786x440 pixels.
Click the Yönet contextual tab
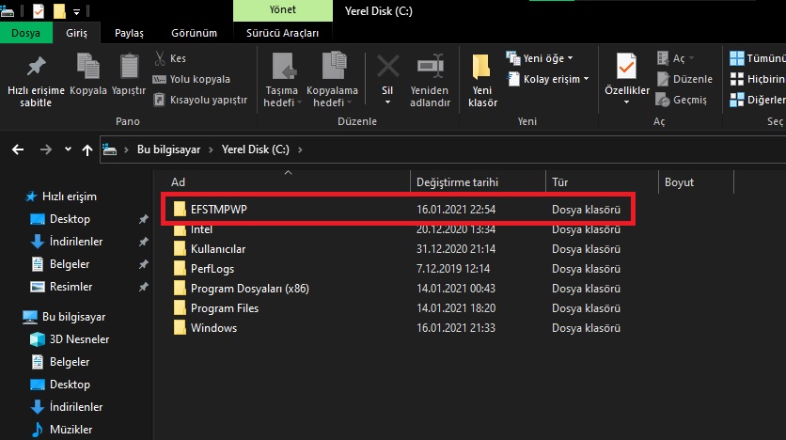click(283, 10)
